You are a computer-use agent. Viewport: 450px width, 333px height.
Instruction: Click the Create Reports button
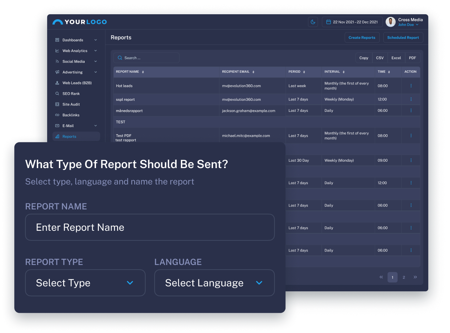(362, 38)
